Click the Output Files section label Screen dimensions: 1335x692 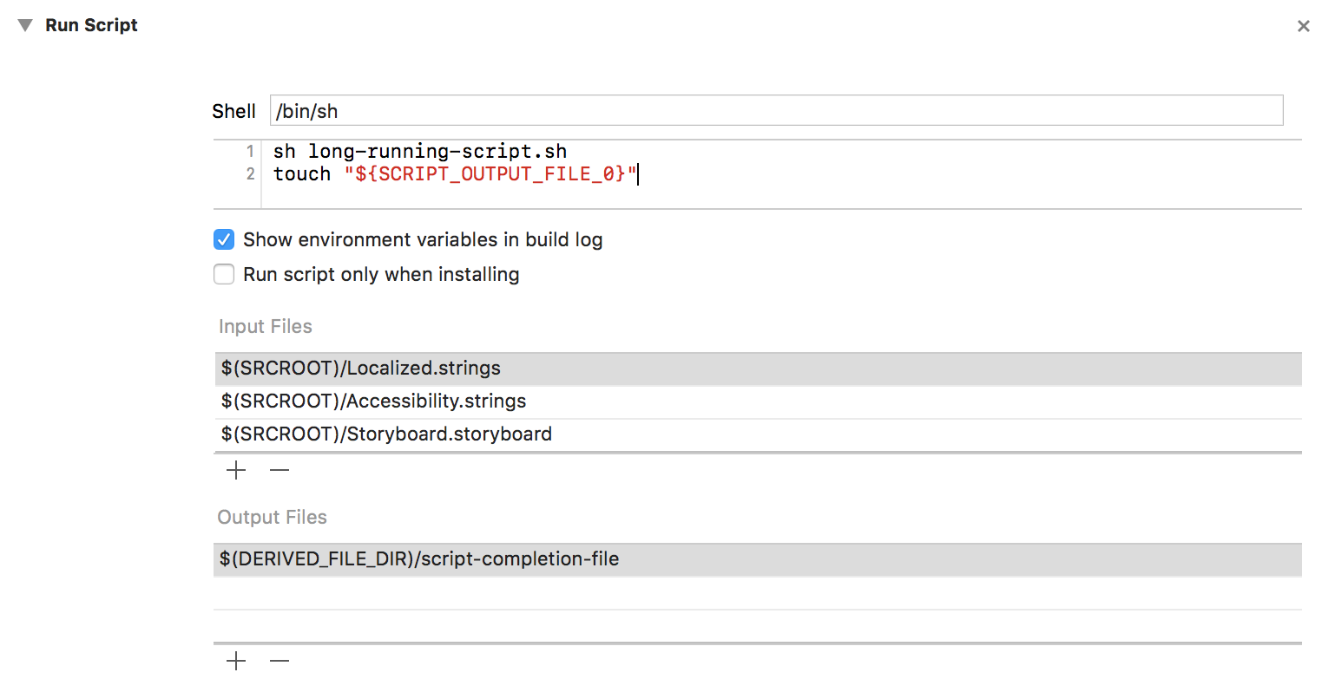(x=272, y=517)
